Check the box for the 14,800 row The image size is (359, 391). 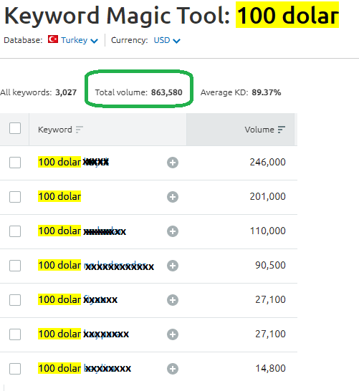coord(15,369)
